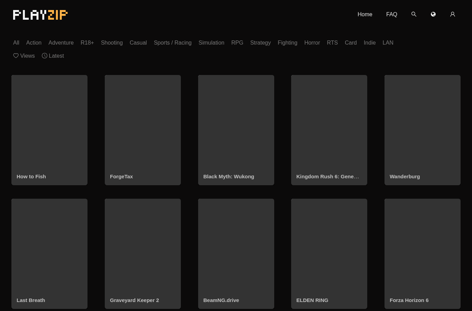
Task: Show RPG category games
Action: (x=237, y=43)
